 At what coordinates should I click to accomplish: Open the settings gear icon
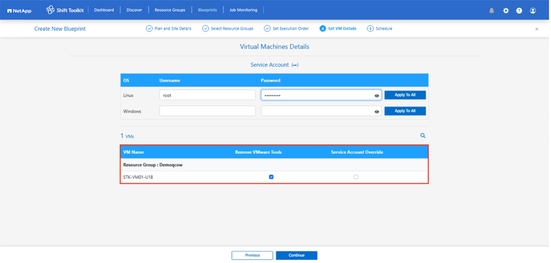[x=506, y=11]
